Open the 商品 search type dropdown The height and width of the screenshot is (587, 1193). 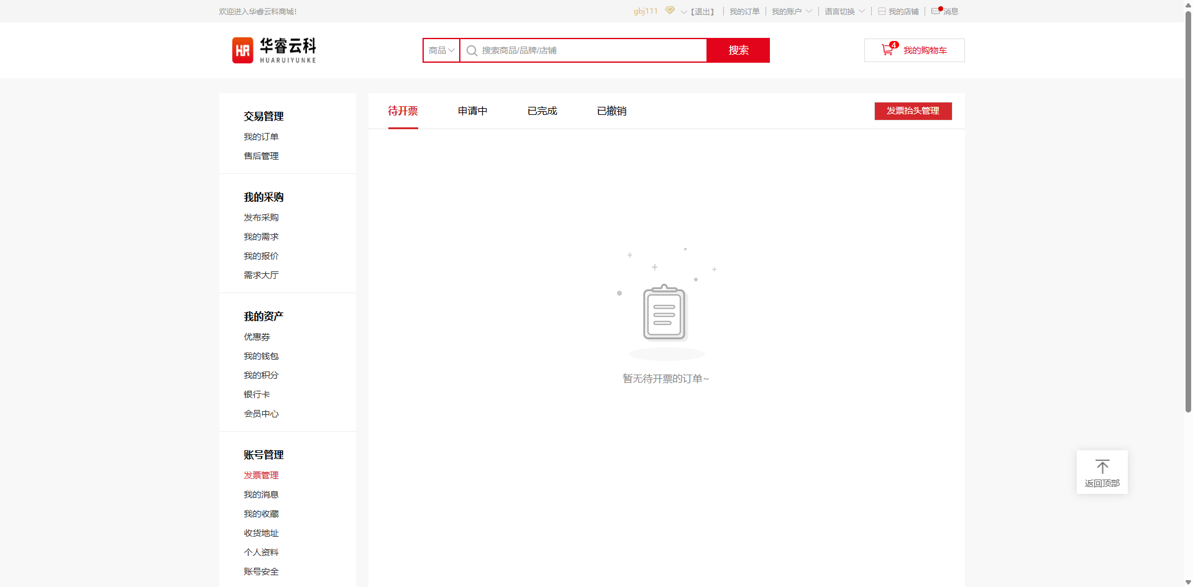click(441, 50)
